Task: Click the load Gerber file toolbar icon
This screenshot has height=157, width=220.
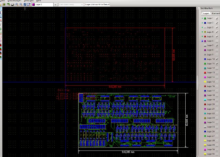Action: [x=4, y=4]
